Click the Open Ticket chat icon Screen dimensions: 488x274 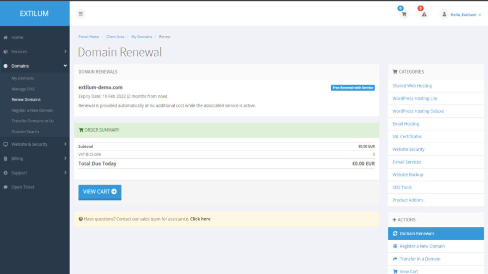point(5,187)
